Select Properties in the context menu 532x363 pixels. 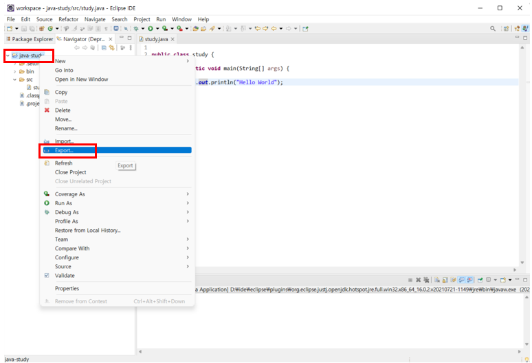[115, 288]
